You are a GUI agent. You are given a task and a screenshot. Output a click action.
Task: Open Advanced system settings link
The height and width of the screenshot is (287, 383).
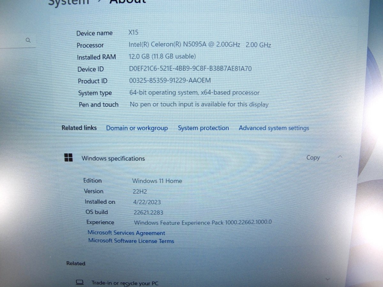click(274, 128)
